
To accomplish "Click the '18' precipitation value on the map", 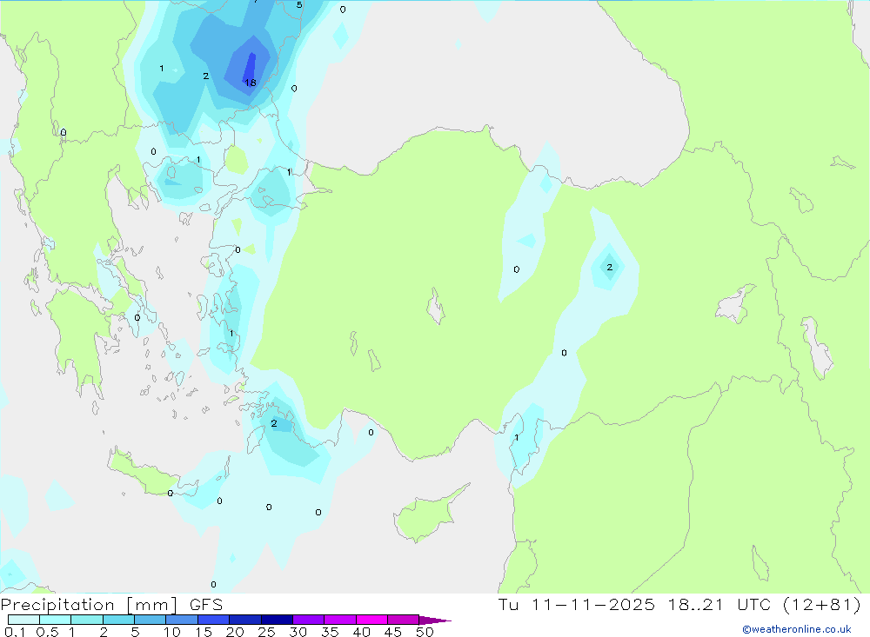I will [251, 83].
